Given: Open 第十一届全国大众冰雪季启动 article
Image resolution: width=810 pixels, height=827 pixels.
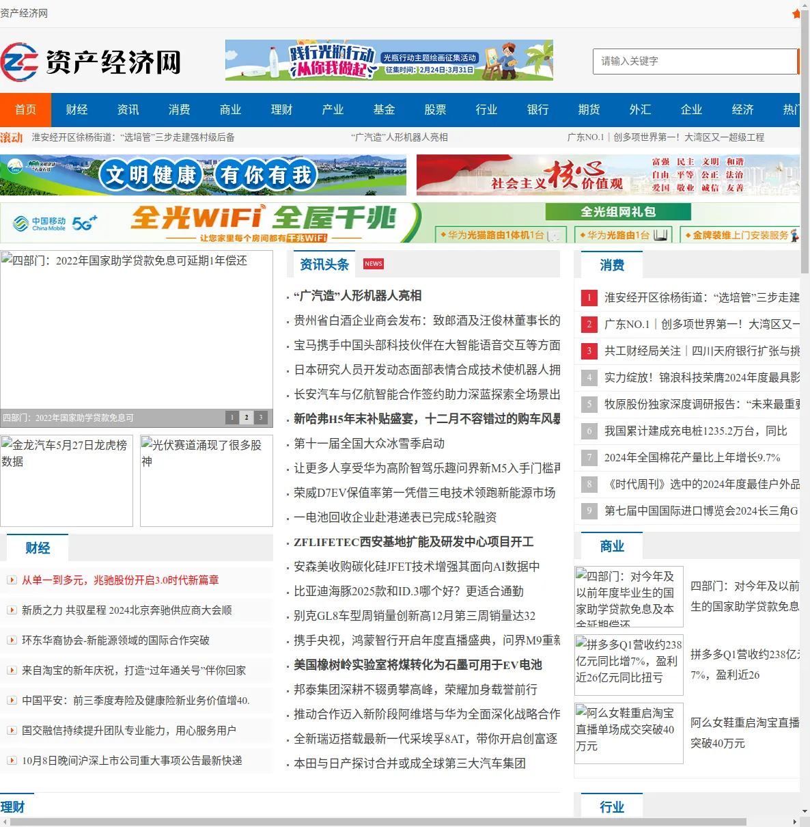Looking at the screenshot, I should click(x=369, y=444).
